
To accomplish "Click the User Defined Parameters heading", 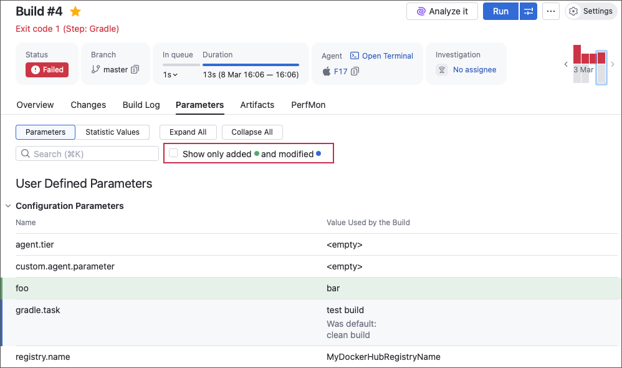I will (84, 183).
